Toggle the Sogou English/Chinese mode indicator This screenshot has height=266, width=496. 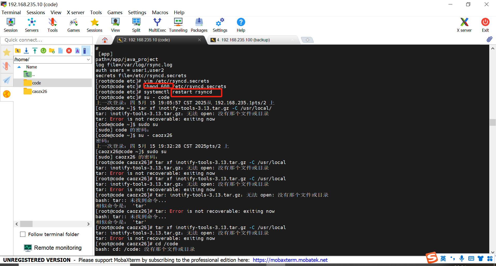[x=443, y=259]
